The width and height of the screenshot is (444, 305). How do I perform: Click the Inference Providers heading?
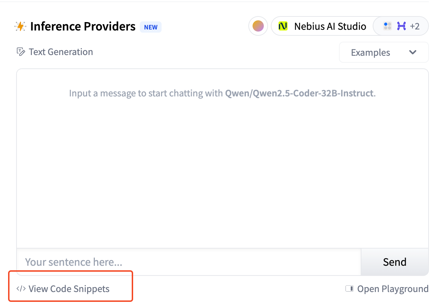pyautogui.click(x=83, y=26)
